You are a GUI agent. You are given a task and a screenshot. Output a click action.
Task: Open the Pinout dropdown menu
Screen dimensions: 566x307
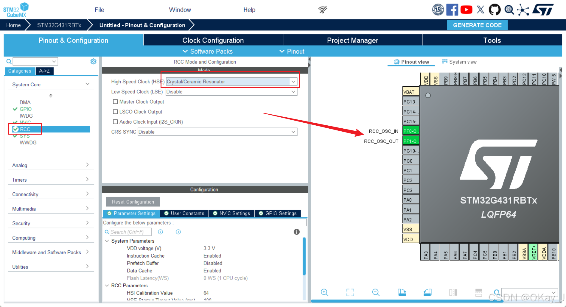[292, 51]
